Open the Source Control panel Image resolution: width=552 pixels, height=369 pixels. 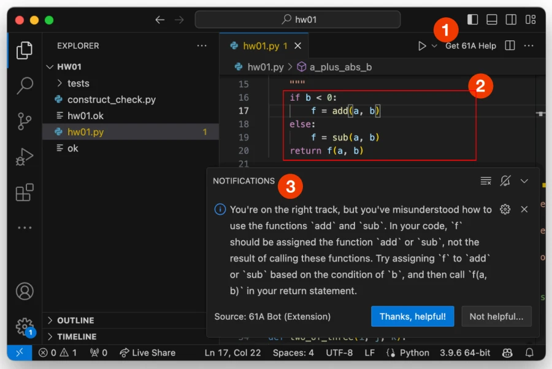[x=24, y=121]
